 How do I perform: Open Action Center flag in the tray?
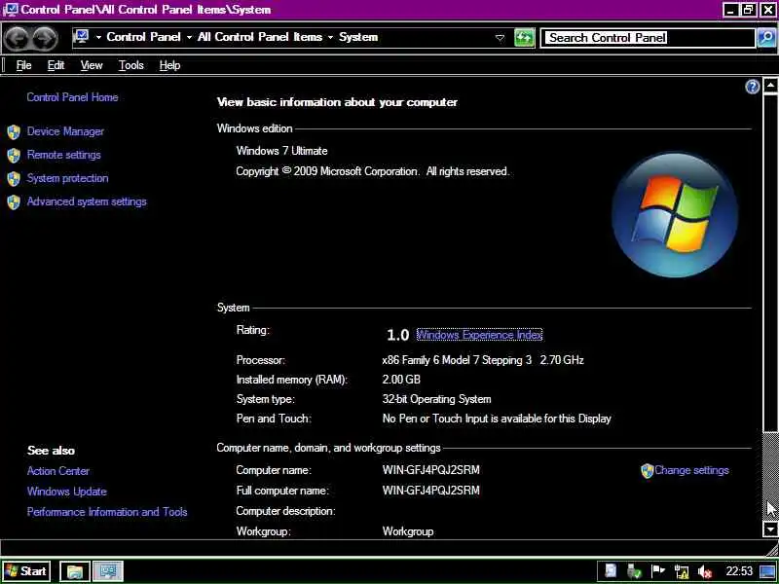click(658, 571)
